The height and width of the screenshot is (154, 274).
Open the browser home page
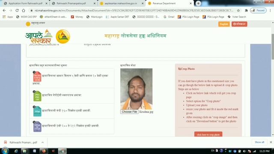(x=24, y=10)
